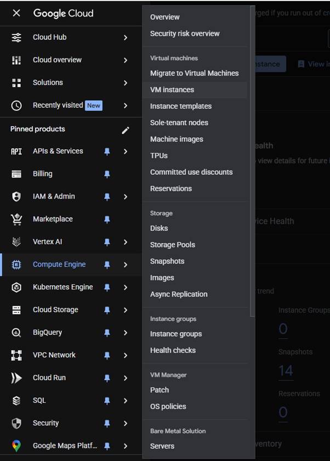The image size is (330, 461).
Task: Click the Kubernetes Engine hexagon icon
Action: click(16, 287)
